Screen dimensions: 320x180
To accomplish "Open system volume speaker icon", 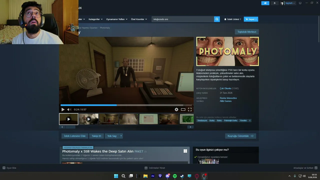I will [304, 176].
